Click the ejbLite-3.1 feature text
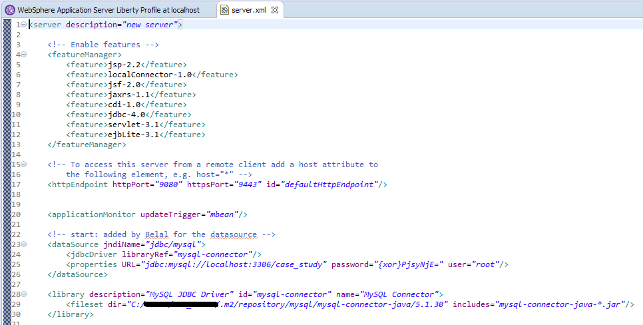This screenshot has height=325, width=643. tap(133, 135)
